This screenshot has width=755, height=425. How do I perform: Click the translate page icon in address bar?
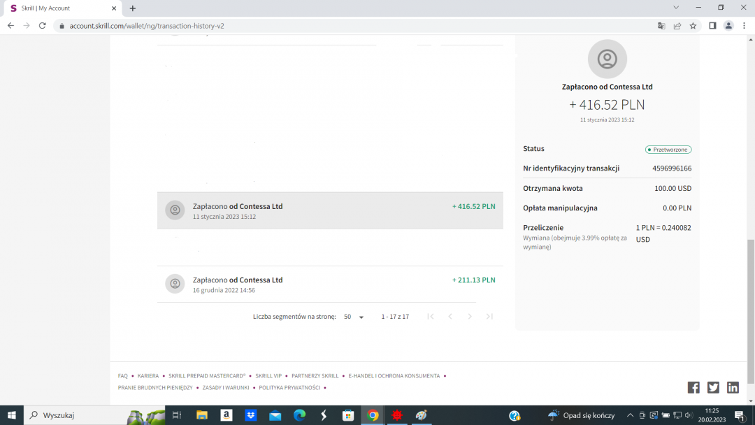(661, 26)
